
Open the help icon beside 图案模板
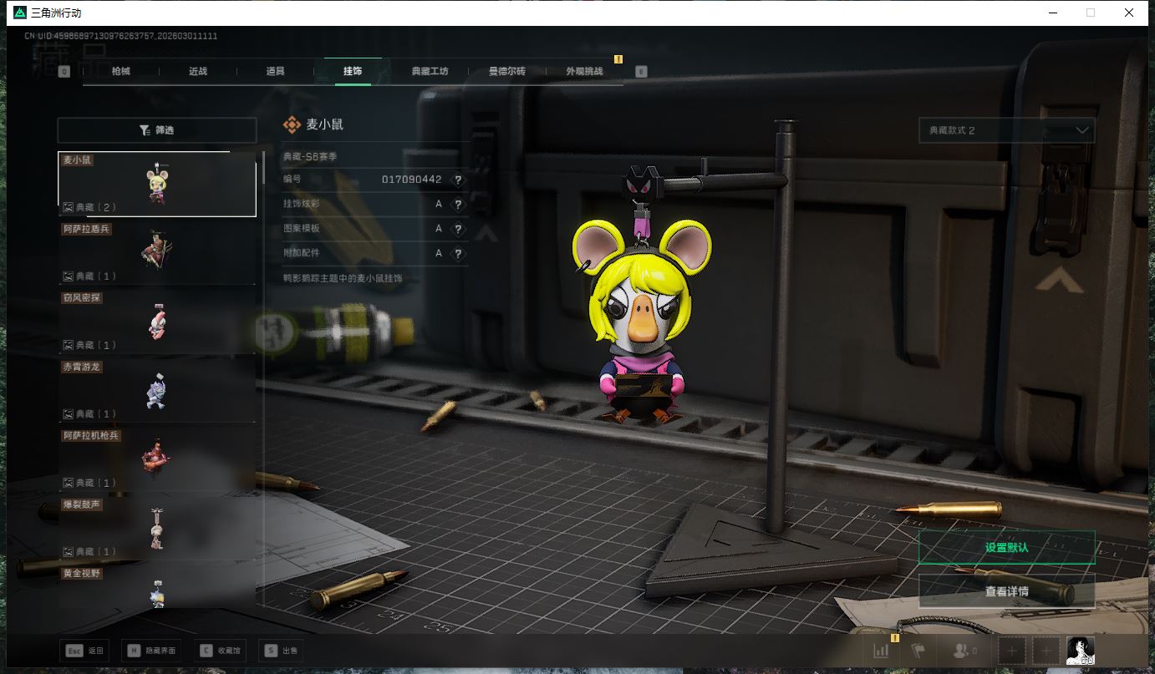click(x=457, y=229)
